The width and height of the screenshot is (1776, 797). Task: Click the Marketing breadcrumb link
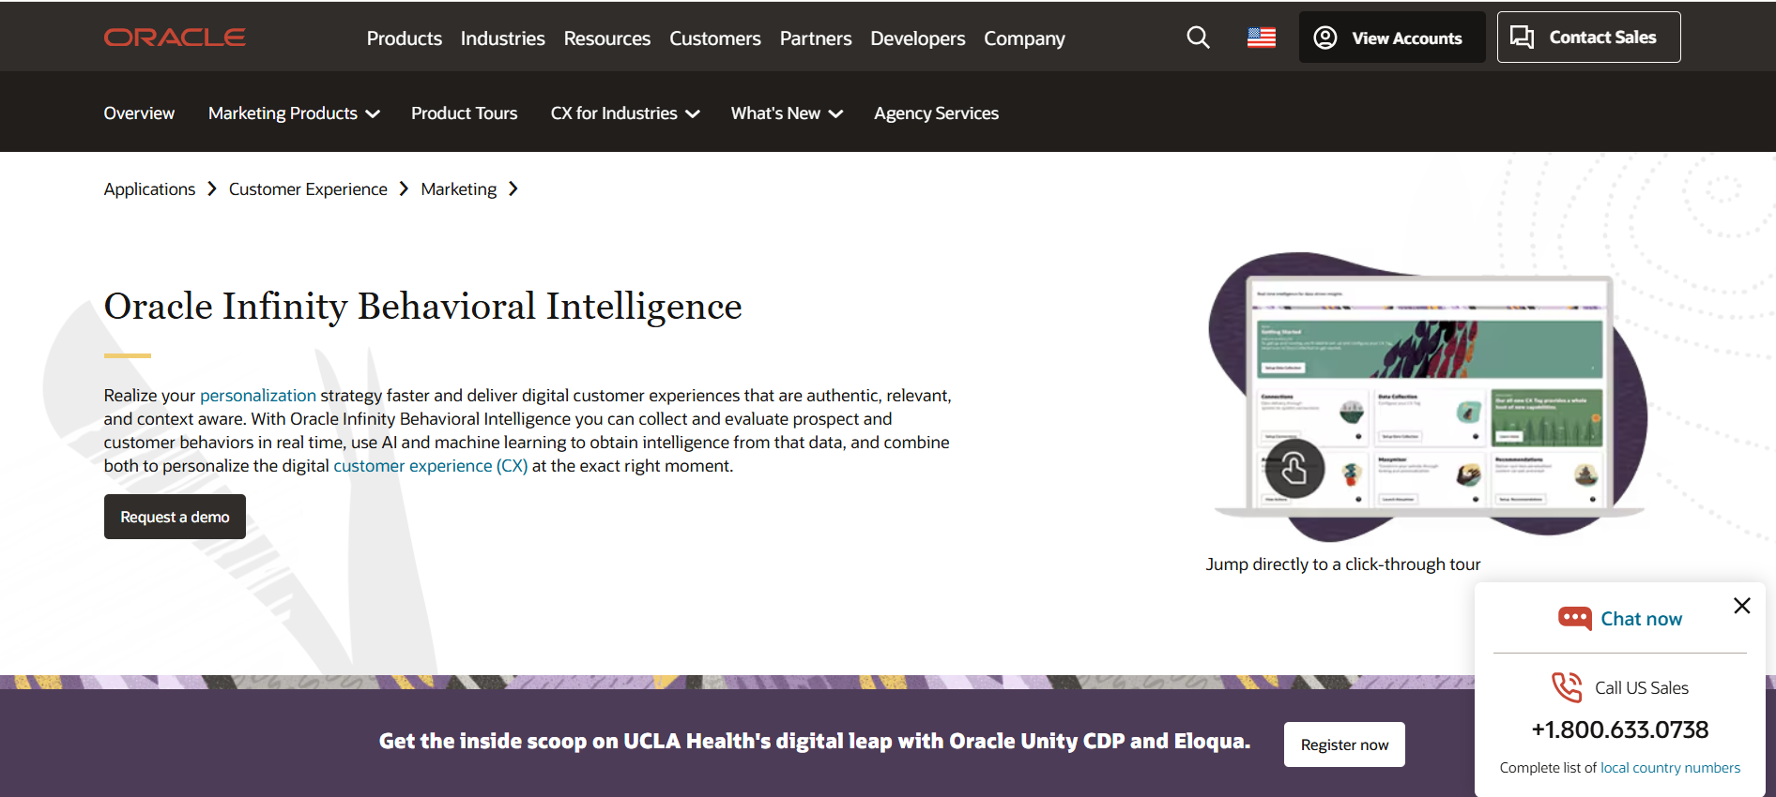click(458, 189)
